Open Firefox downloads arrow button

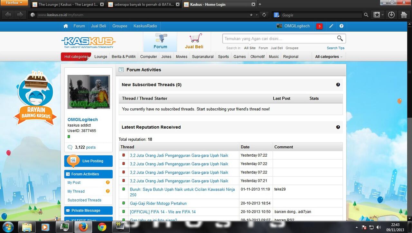(x=391, y=15)
